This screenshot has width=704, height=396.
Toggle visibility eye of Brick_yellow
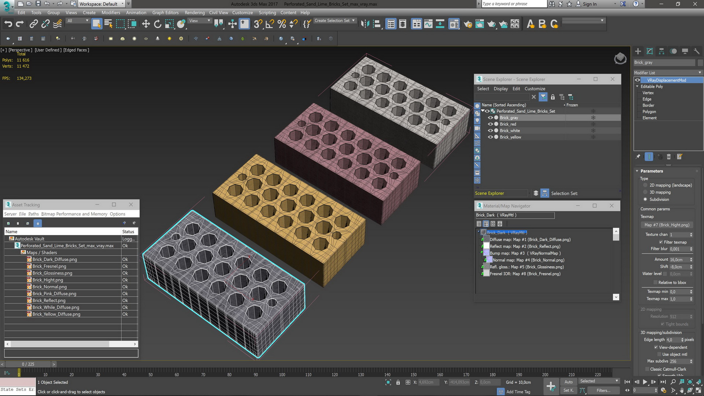(490, 137)
